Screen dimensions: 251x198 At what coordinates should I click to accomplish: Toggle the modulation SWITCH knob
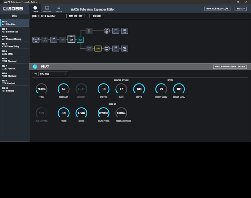(x=104, y=89)
